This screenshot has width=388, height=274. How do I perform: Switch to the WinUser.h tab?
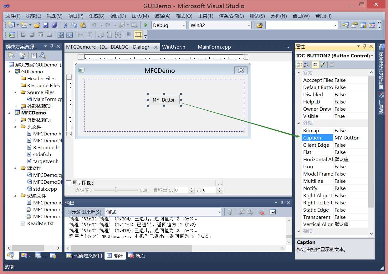pos(174,47)
